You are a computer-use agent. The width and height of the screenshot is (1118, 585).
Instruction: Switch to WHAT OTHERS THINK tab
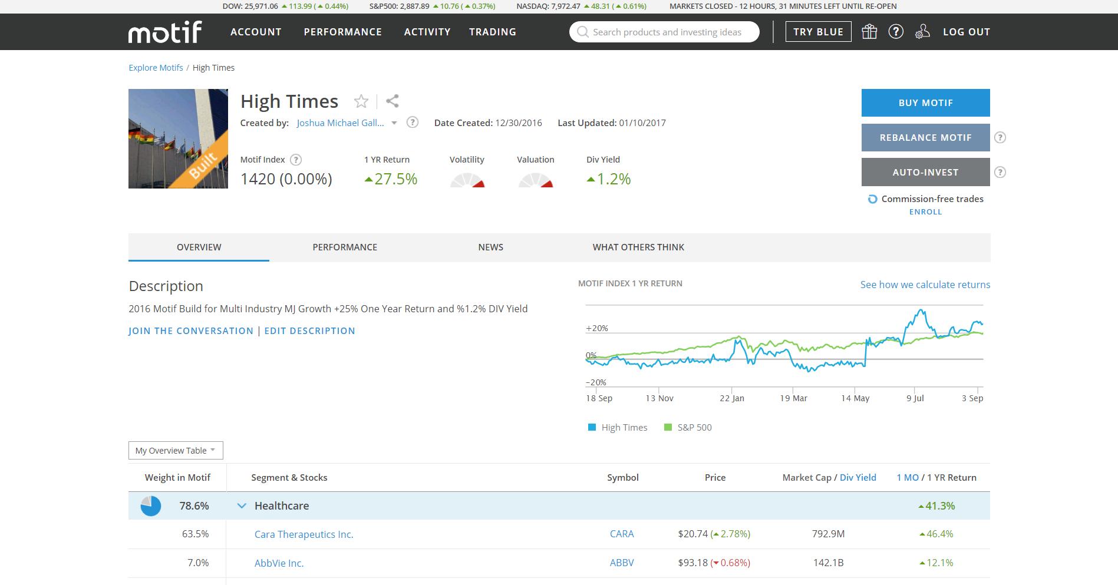click(638, 247)
